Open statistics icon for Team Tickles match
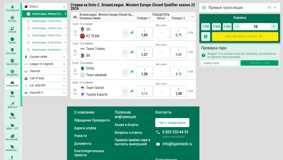 point(132,52)
